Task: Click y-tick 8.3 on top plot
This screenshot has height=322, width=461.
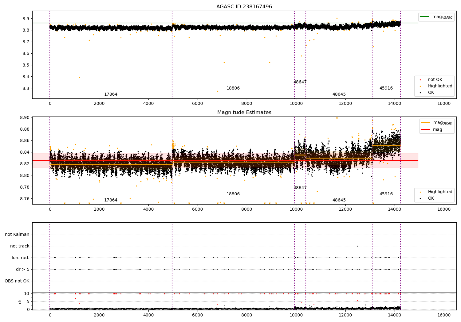Action: pos(26,89)
